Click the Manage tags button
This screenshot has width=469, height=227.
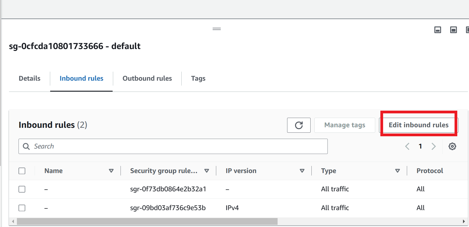click(x=344, y=125)
